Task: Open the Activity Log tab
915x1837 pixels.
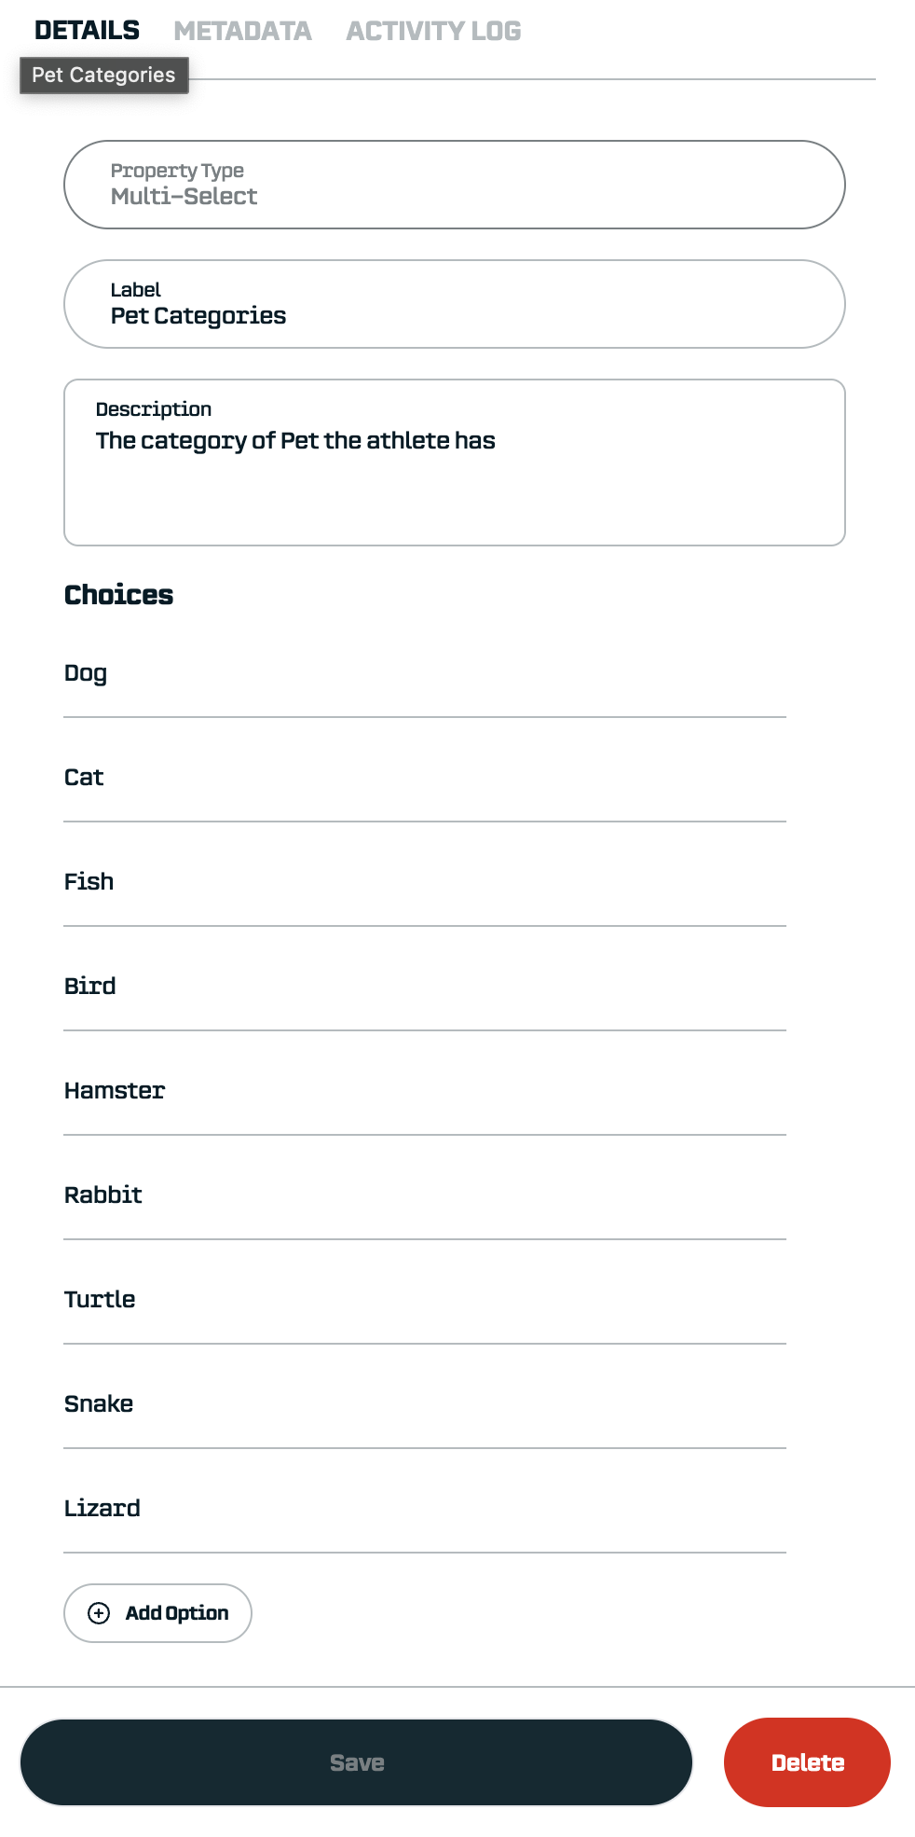Action: (433, 31)
